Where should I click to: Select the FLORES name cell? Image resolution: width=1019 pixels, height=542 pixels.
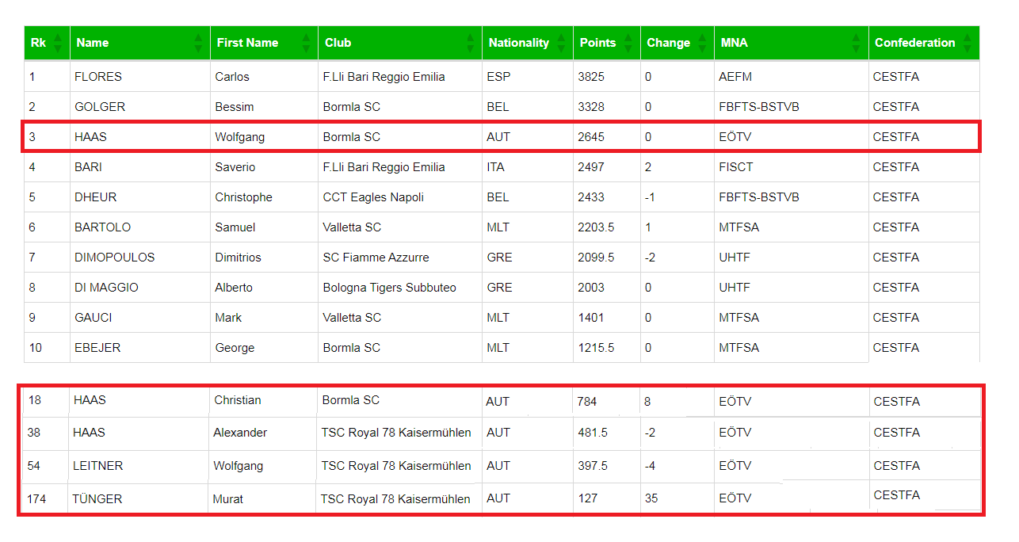pyautogui.click(x=98, y=77)
